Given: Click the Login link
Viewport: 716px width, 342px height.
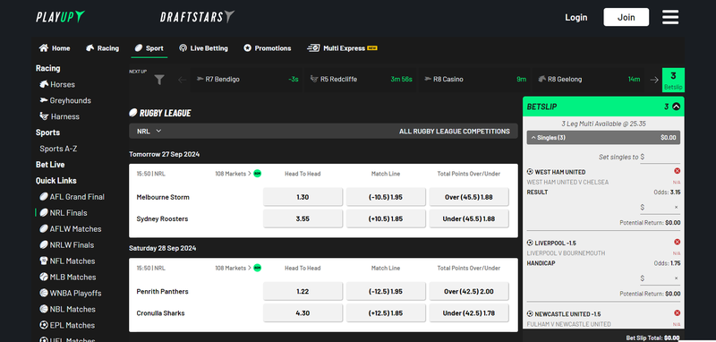Looking at the screenshot, I should pyautogui.click(x=575, y=17).
